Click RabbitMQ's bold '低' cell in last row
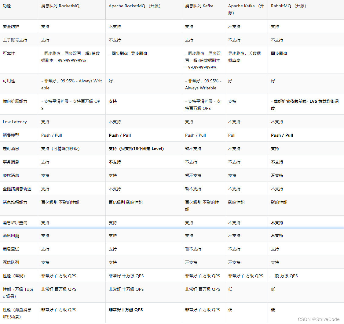344x324 pixels. 273,310
